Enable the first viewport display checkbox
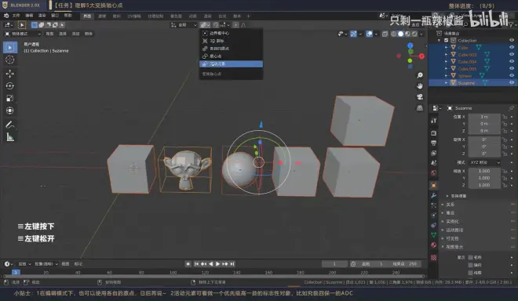 (x=470, y=257)
